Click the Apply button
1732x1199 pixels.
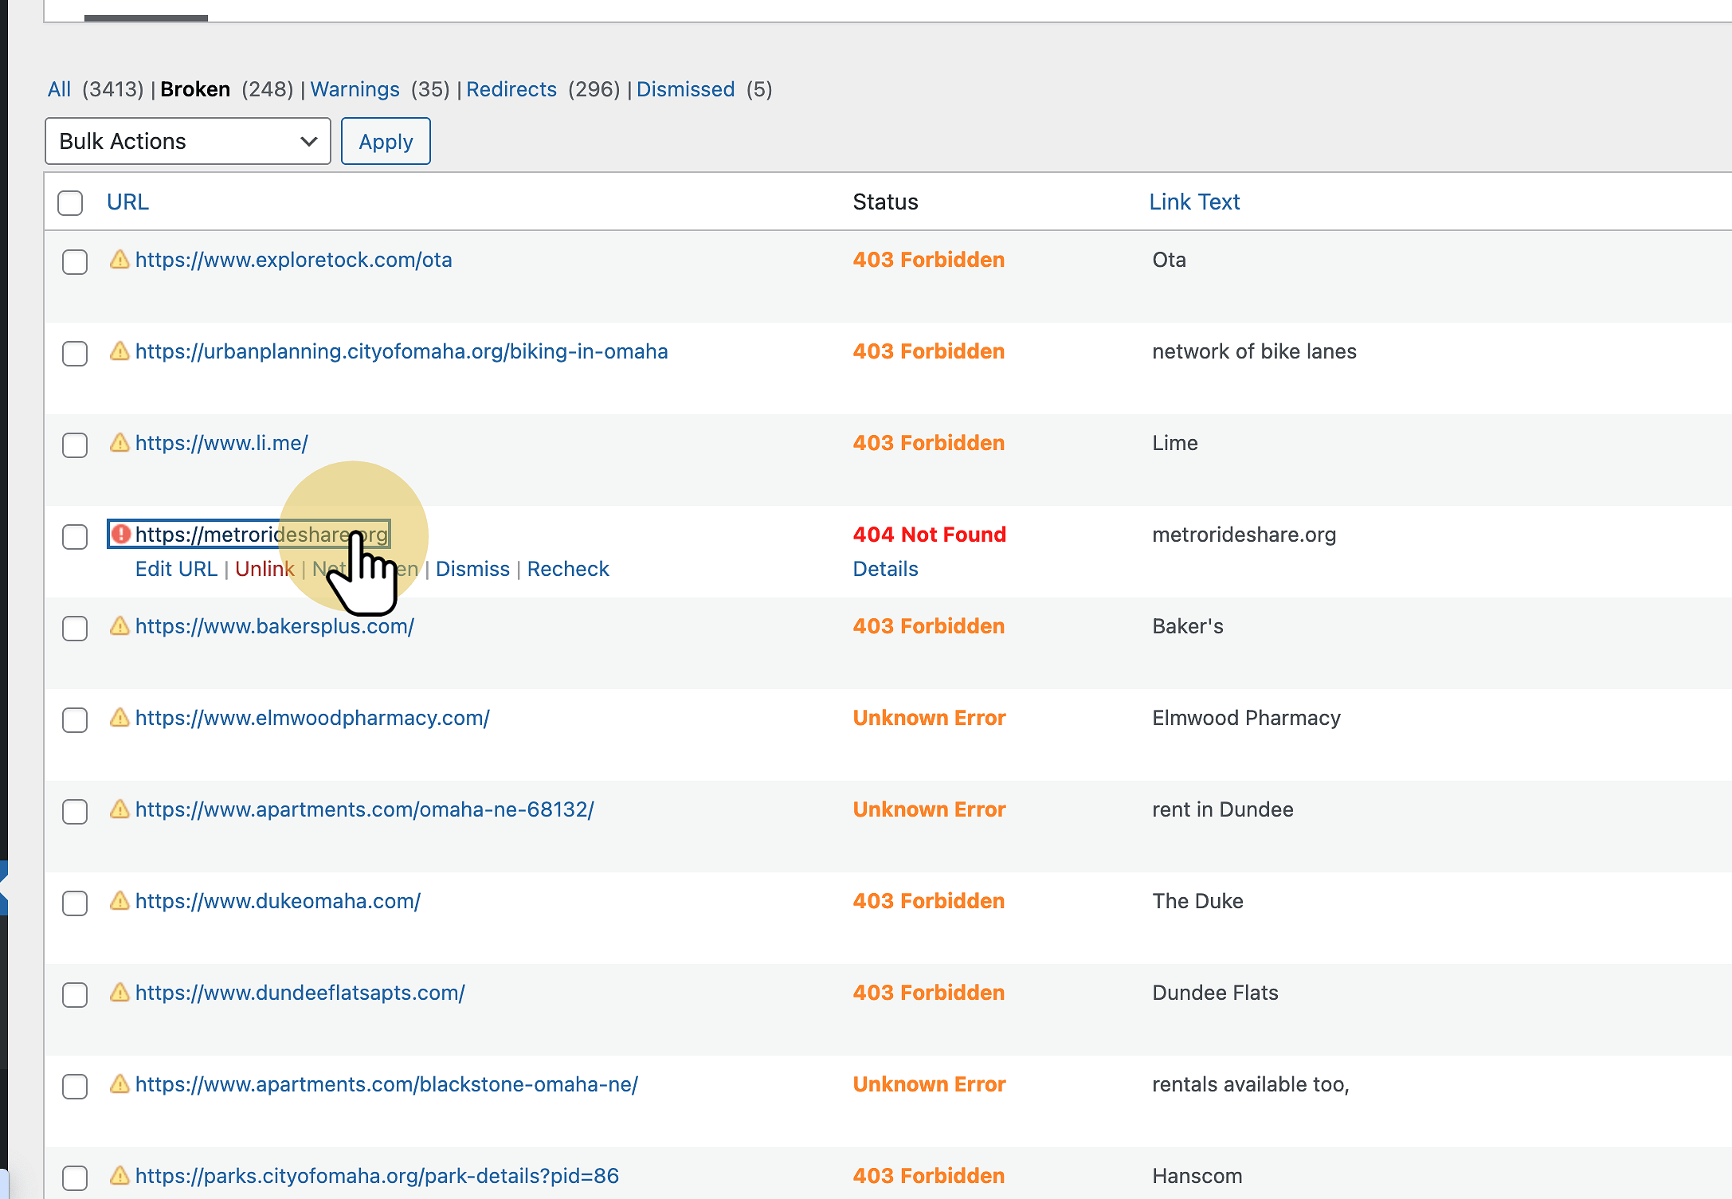(x=386, y=141)
